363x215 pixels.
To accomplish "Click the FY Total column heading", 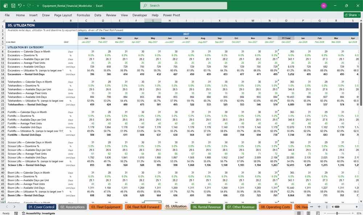I will (x=286, y=38).
